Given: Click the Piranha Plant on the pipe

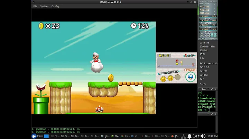Looking at the screenshot, I should [x=41, y=90].
